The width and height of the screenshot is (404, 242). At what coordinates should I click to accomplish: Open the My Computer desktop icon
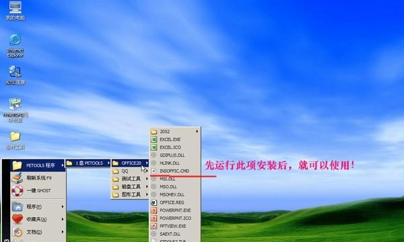15,11
